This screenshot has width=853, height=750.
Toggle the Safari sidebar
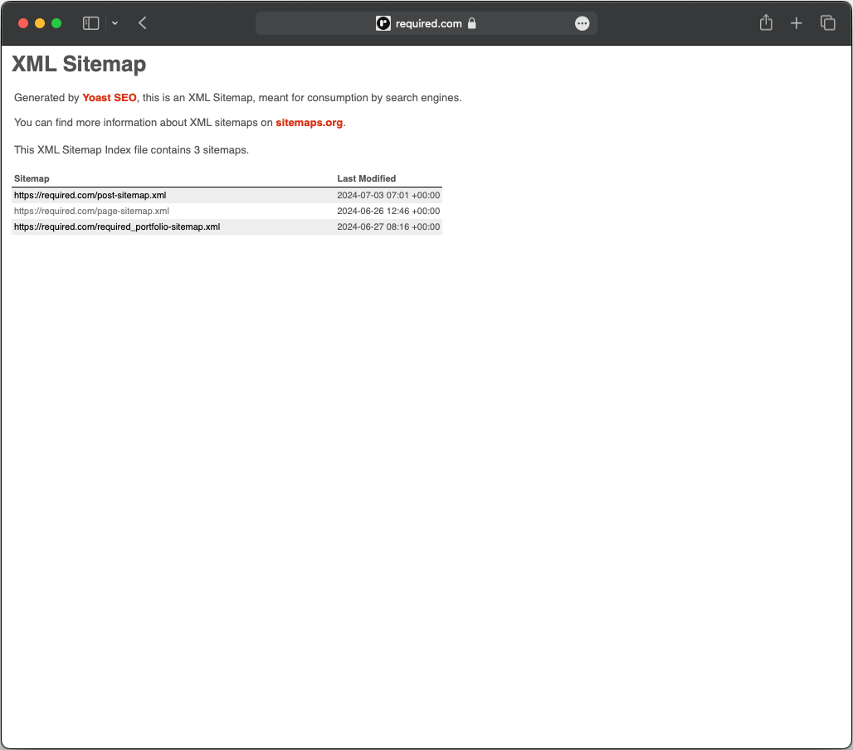(x=90, y=22)
